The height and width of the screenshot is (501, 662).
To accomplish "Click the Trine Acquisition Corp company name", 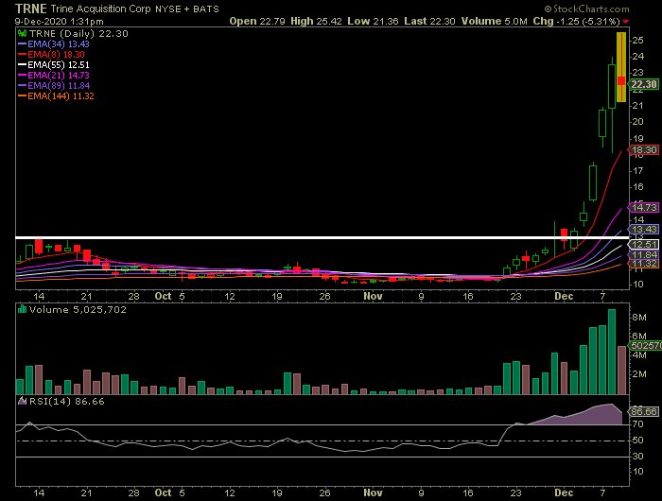I will (100, 9).
